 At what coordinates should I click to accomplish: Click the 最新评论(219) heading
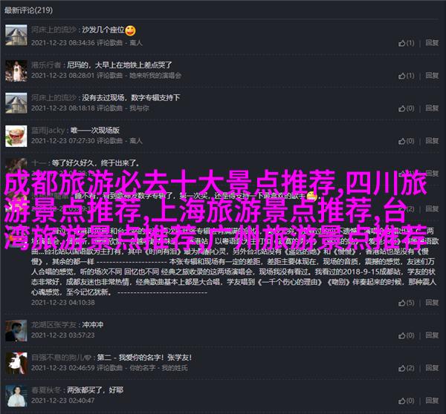coord(28,10)
